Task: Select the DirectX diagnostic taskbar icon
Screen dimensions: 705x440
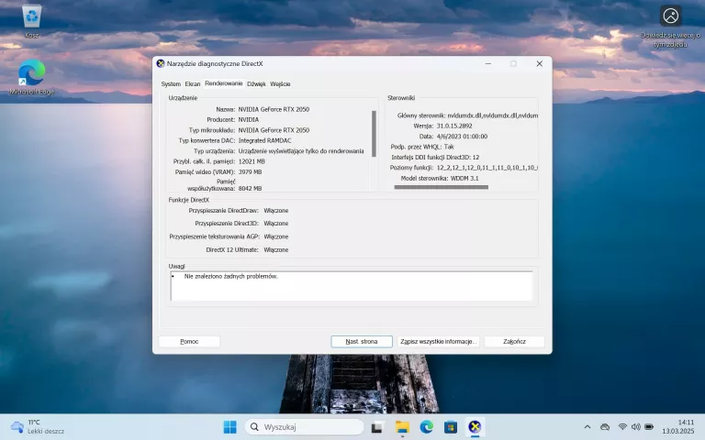Action: tap(475, 427)
